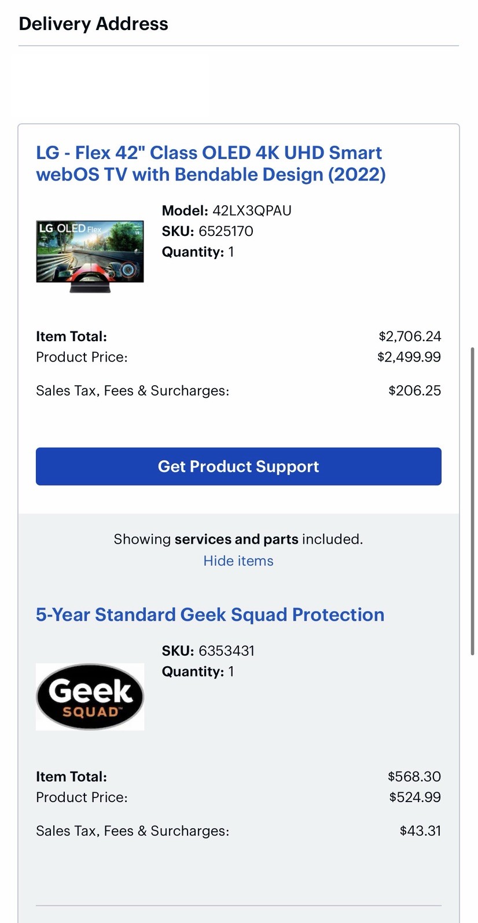Click the Geek Squad product price $524.99
478x923 pixels.
pos(414,798)
